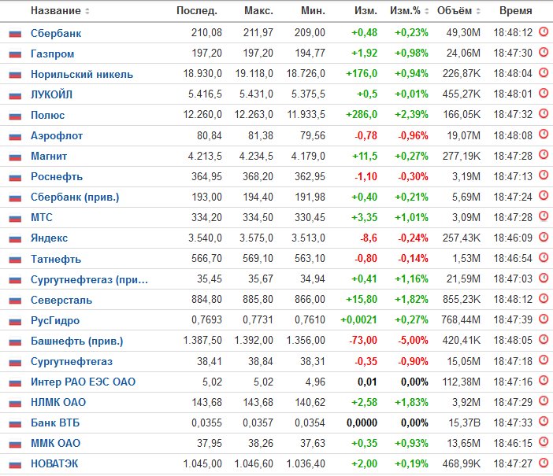The width and height of the screenshot is (553, 476).
Task: Click the Russian flag icon beside Яндекс
Action: [x=15, y=239]
